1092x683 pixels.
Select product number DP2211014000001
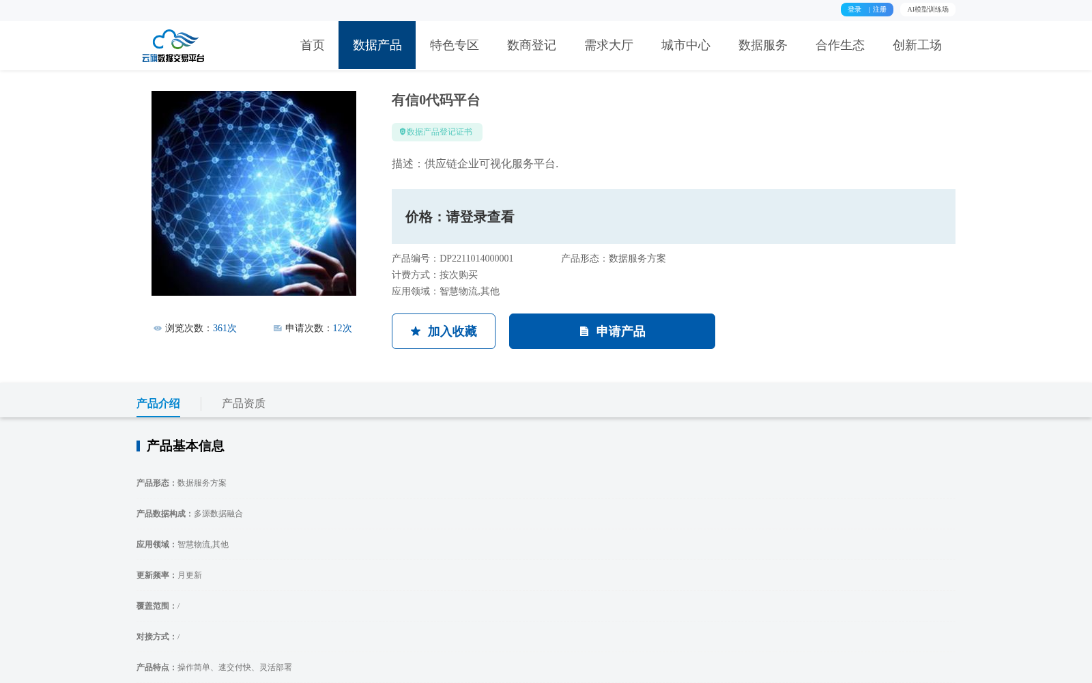pyautogui.click(x=476, y=259)
